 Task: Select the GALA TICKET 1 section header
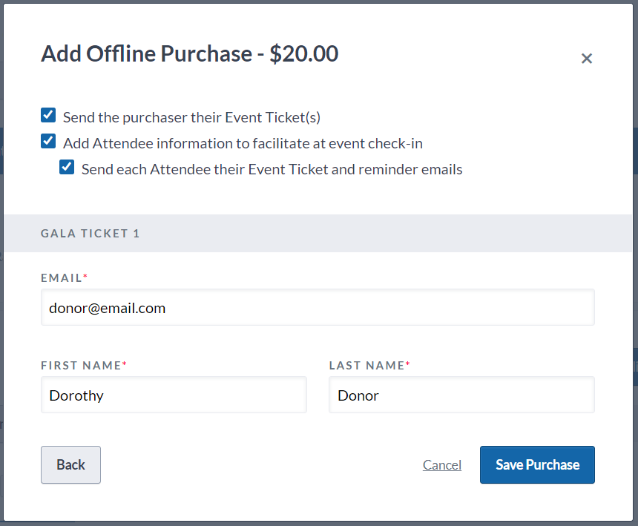coord(91,234)
